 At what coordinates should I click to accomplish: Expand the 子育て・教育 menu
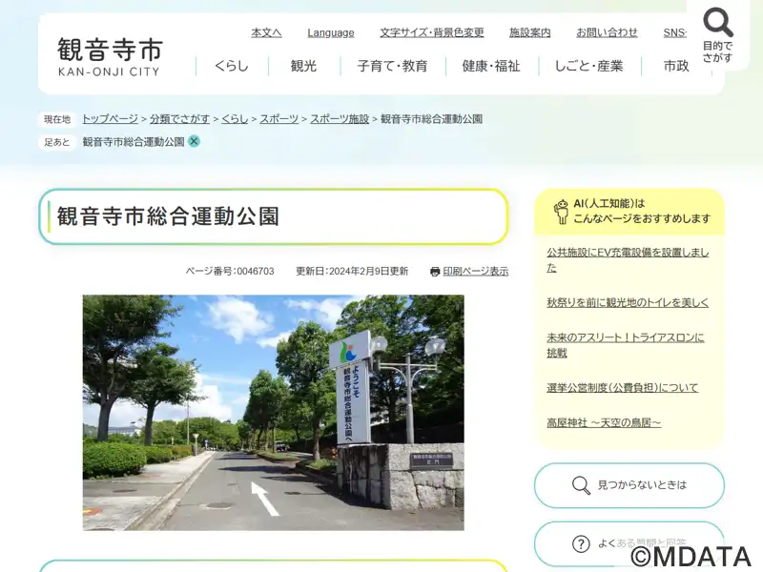click(x=392, y=66)
